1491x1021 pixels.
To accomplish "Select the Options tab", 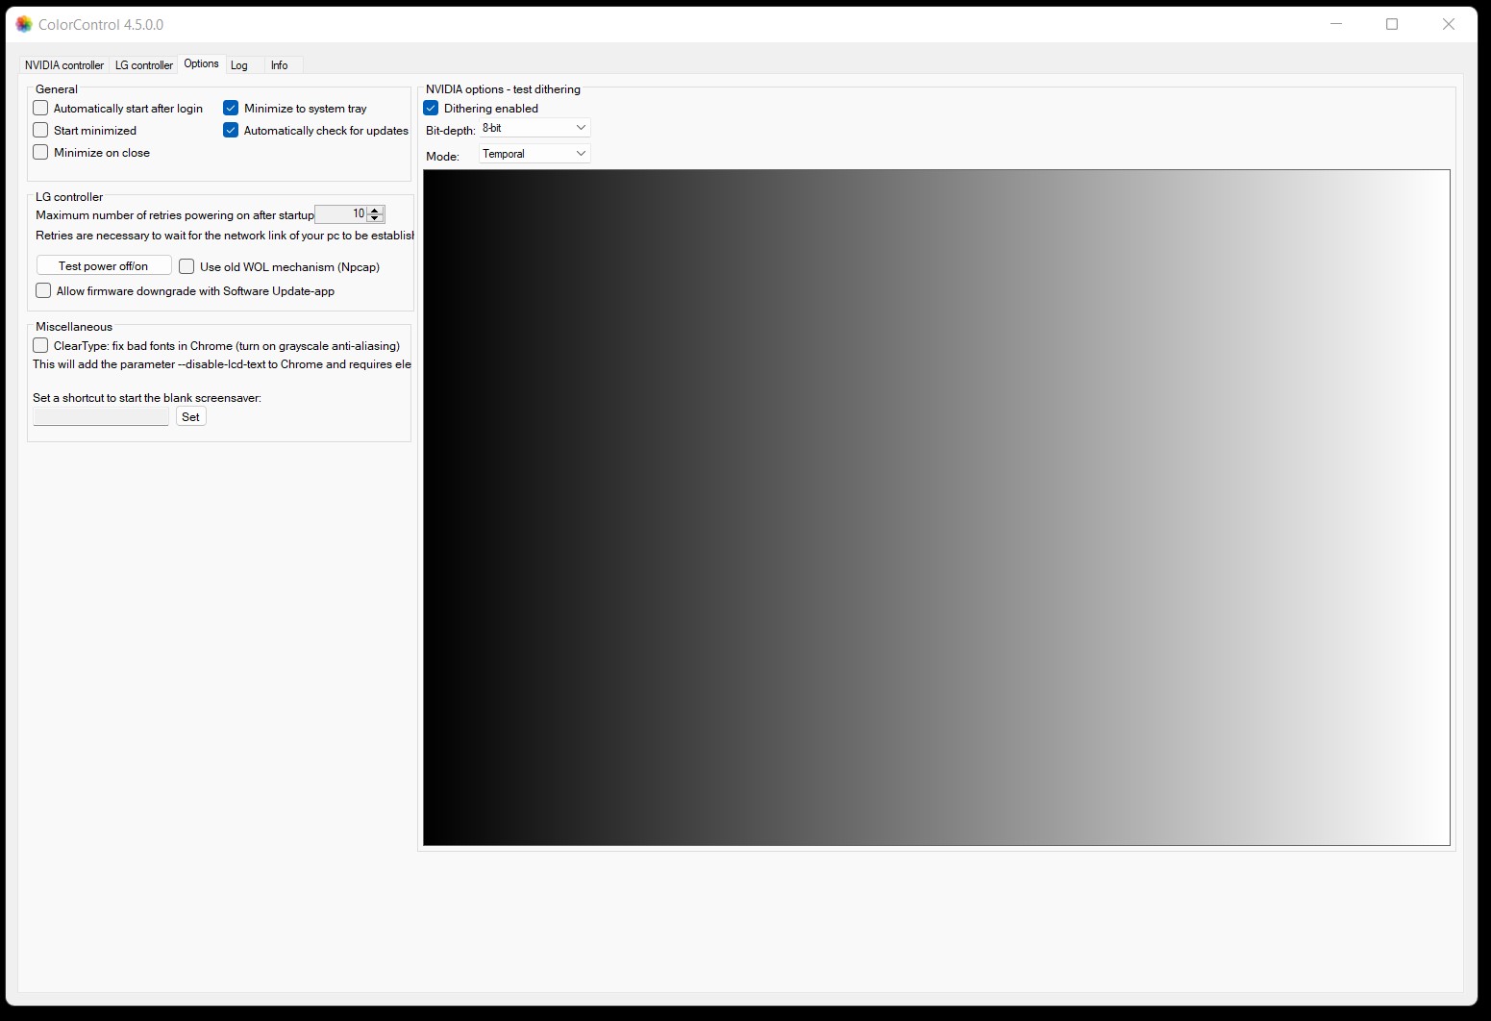I will [201, 63].
